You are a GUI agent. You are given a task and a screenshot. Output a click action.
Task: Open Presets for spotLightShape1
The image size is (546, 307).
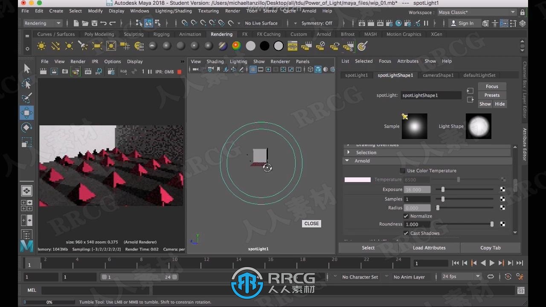click(x=492, y=95)
